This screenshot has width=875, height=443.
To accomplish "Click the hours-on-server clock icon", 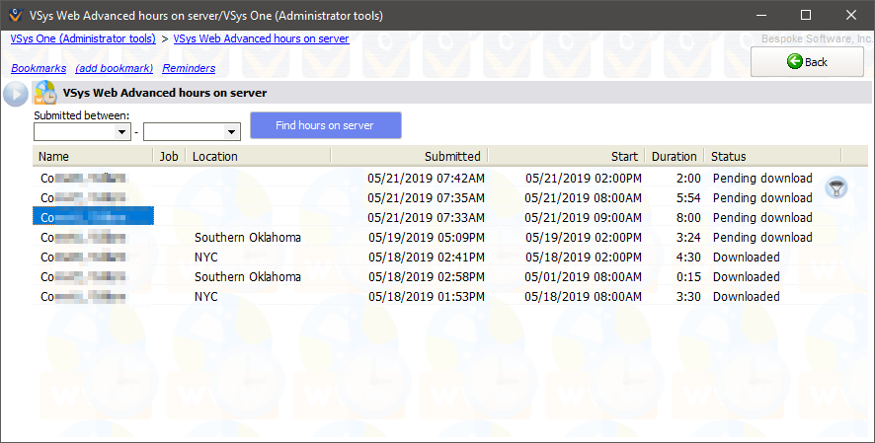I will click(x=45, y=94).
